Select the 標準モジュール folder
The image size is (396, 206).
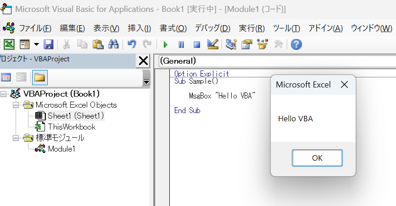[60, 138]
